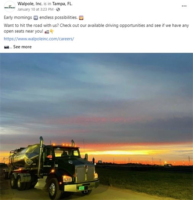Image resolution: width=193 pixels, height=200 pixels.
Task: Click the sunrise emoji after endless possibilities
Action: tap(81, 18)
